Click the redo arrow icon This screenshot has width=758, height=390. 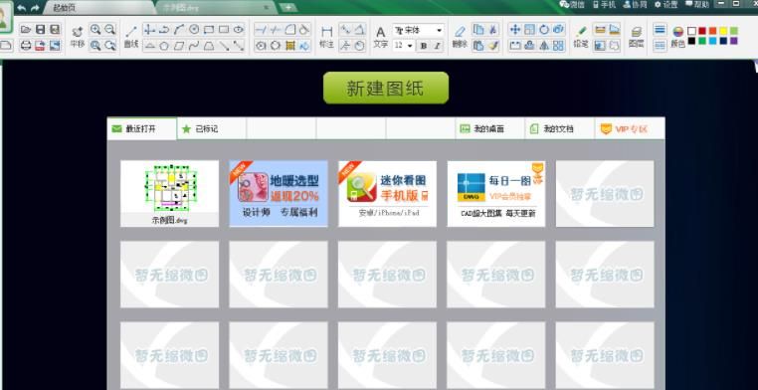point(35,8)
